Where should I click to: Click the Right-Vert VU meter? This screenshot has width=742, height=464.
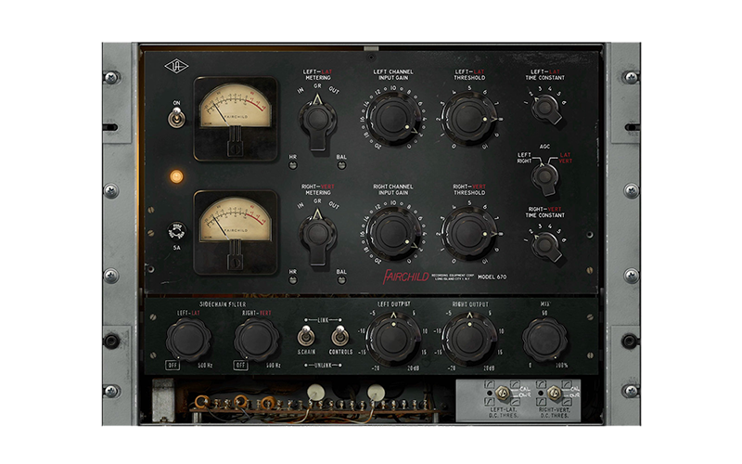pyautogui.click(x=236, y=233)
